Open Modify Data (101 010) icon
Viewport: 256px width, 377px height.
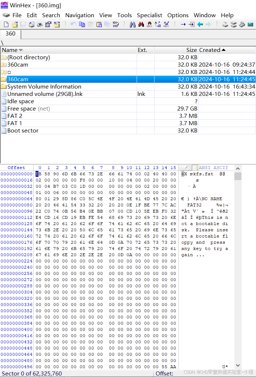(116, 24)
